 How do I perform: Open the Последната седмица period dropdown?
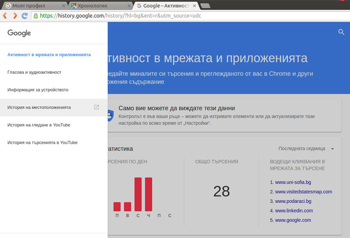pos(306,149)
